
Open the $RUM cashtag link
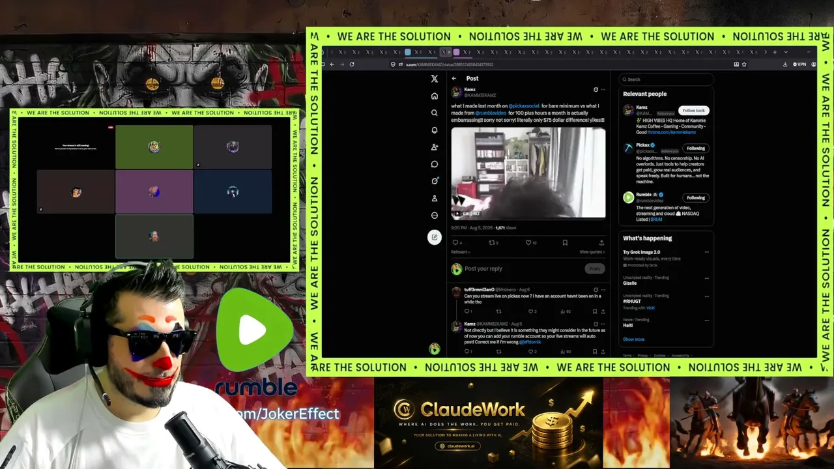pos(656,220)
